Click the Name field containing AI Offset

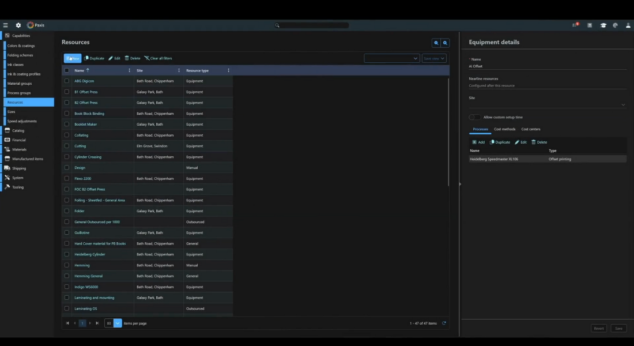coord(547,66)
